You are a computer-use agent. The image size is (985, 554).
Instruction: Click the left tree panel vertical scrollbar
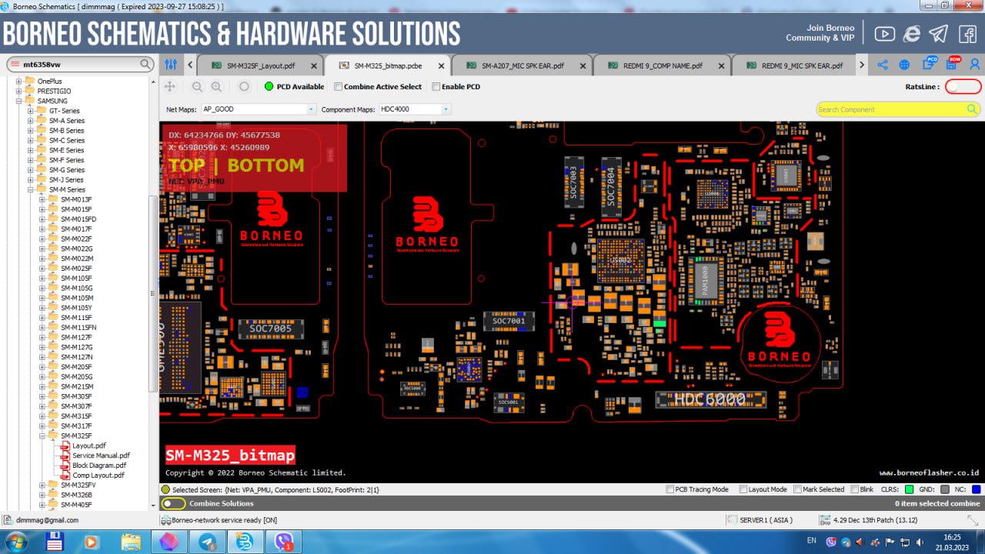click(153, 292)
